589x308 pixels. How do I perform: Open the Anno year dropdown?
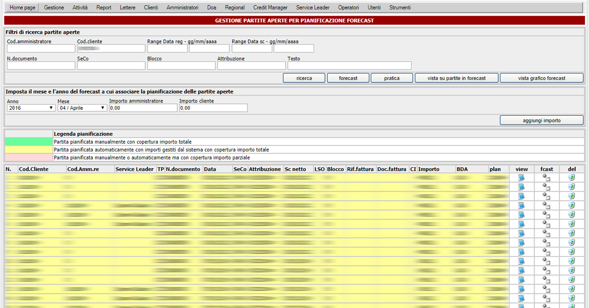31,108
